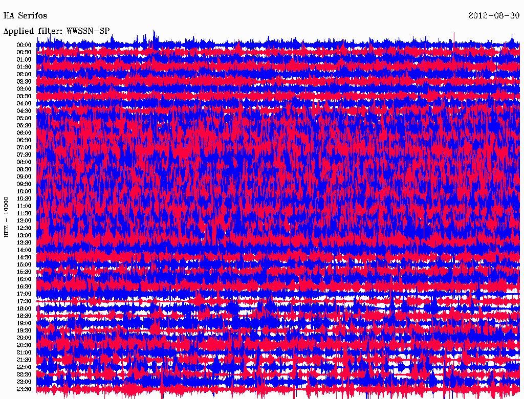This screenshot has width=524, height=399.
Task: Select the 08:00 time row label
Action: 24,162
